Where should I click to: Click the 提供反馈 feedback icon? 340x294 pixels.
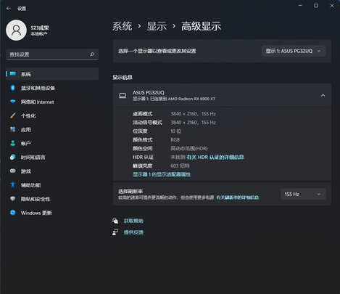coord(115,232)
